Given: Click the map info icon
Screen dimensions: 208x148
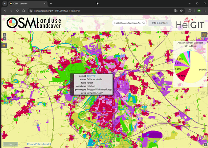Looking at the screenshot, I should pos(205,144).
